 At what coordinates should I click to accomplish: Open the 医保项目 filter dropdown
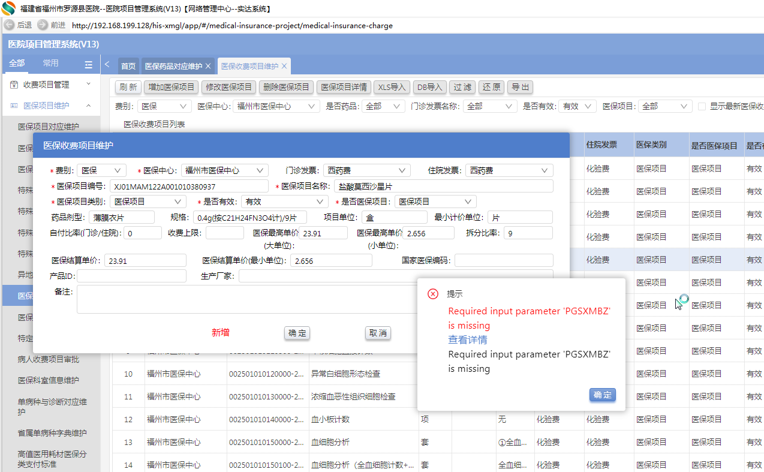pyautogui.click(x=665, y=106)
